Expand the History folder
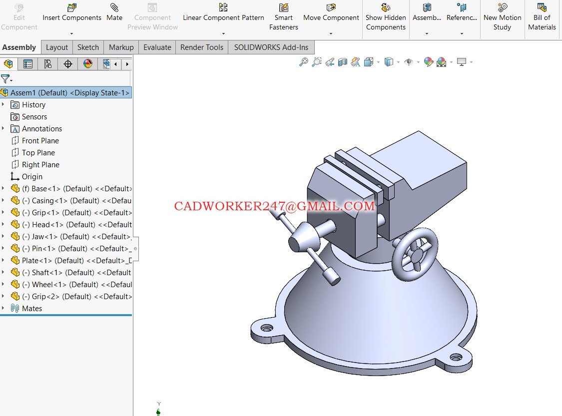This screenshot has height=416, width=562. click(x=3, y=104)
